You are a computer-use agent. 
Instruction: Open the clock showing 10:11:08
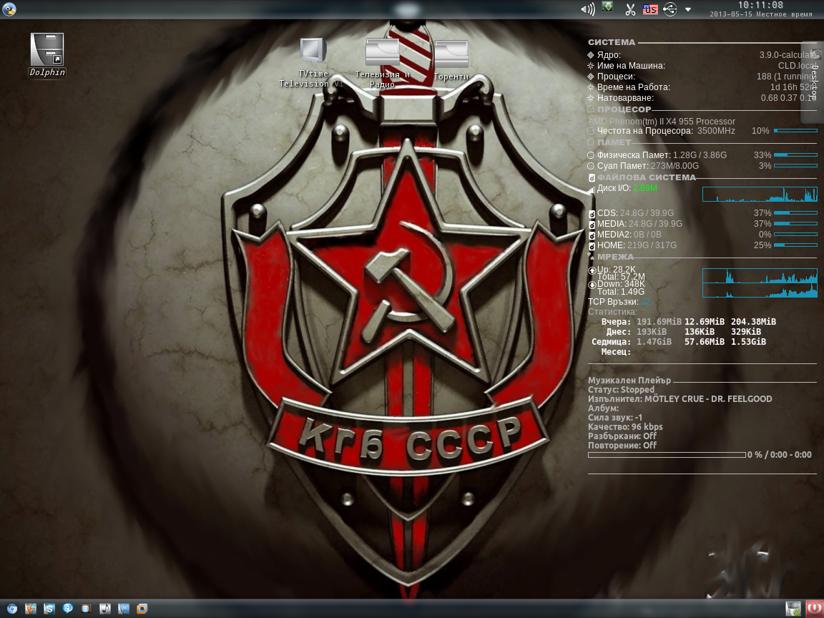pyautogui.click(x=760, y=5)
